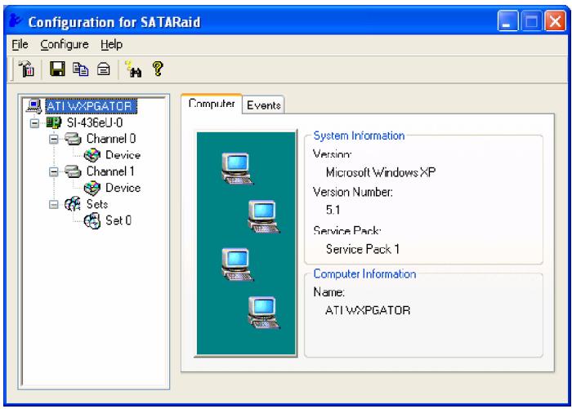This screenshot has height=409, width=572.
Task: Click the Name: label
Action: coord(328,292)
